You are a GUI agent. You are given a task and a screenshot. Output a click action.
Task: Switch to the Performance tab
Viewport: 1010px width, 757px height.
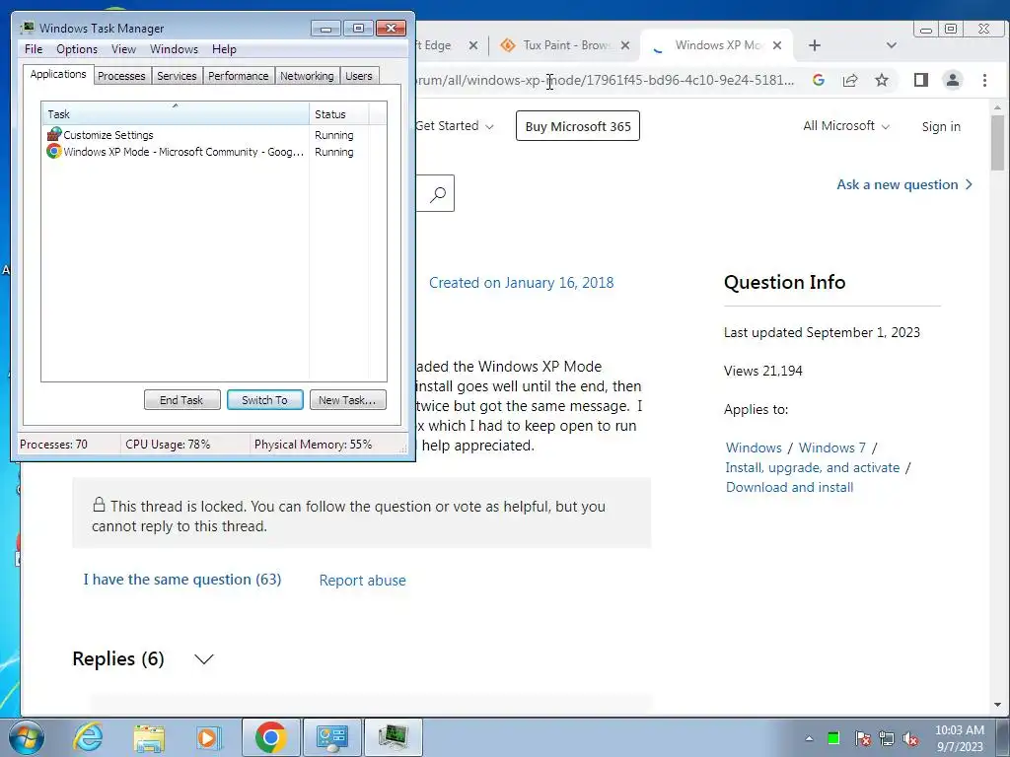point(239,76)
